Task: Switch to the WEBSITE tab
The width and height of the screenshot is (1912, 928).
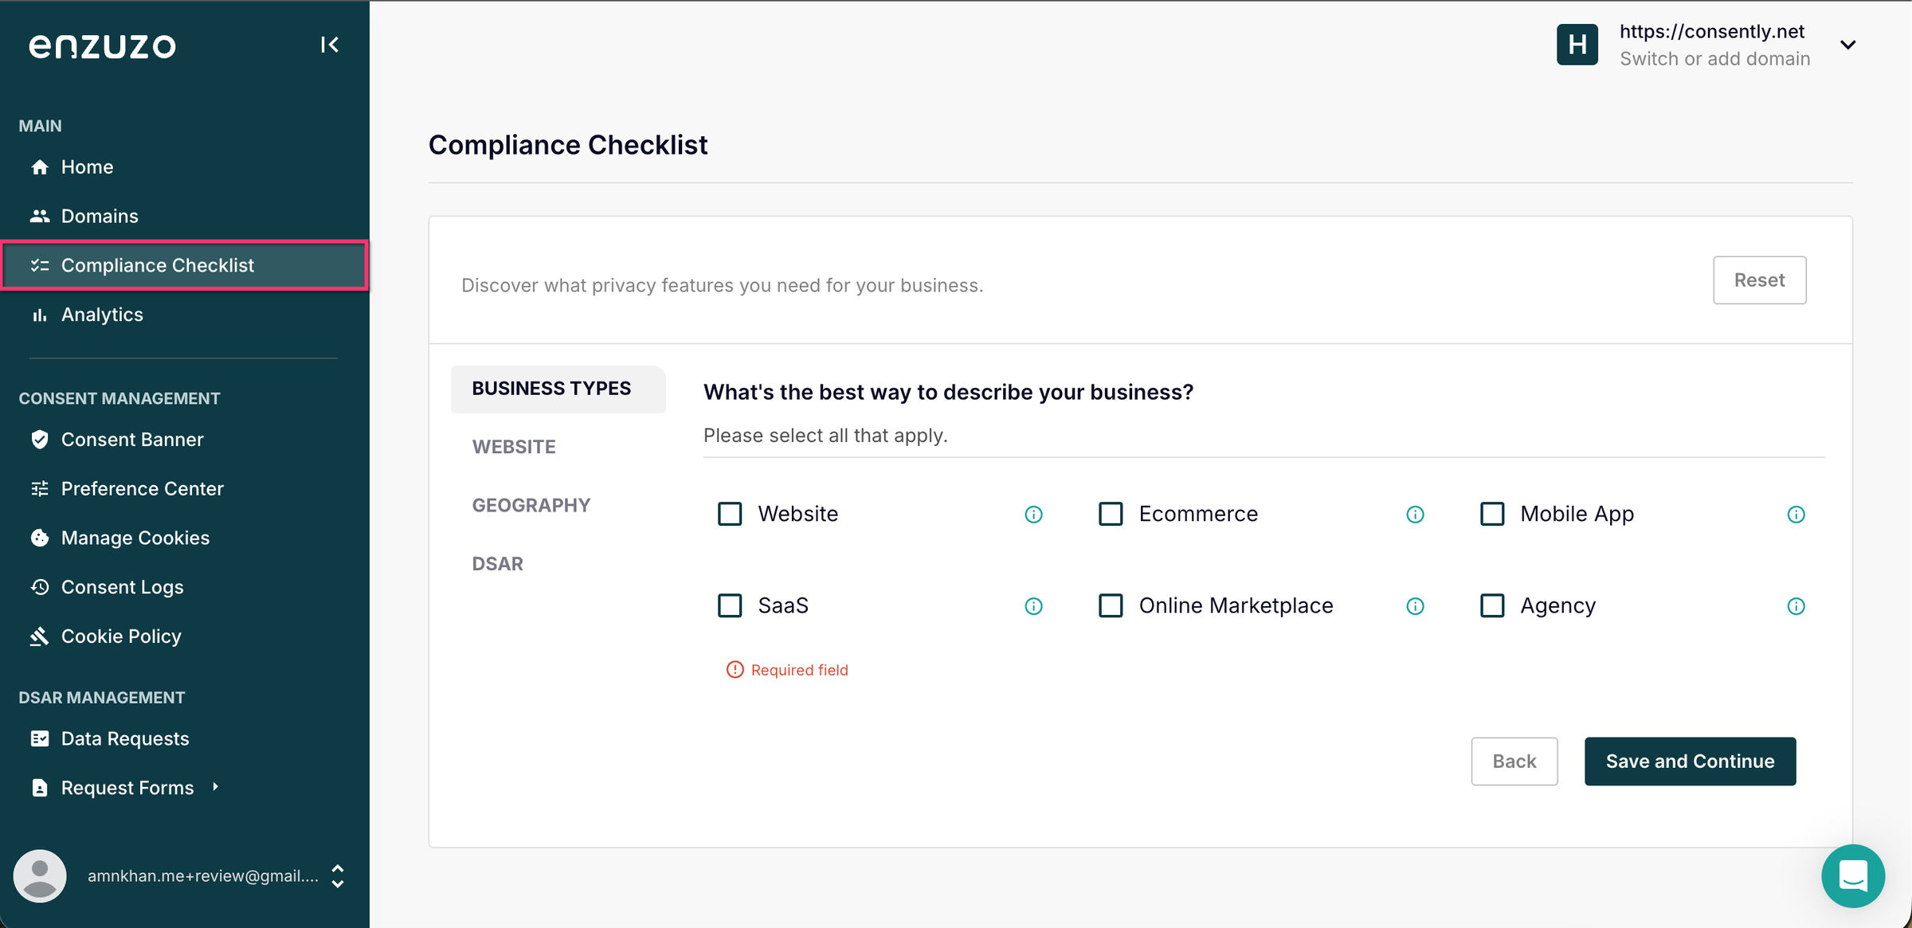Action: coord(514,447)
